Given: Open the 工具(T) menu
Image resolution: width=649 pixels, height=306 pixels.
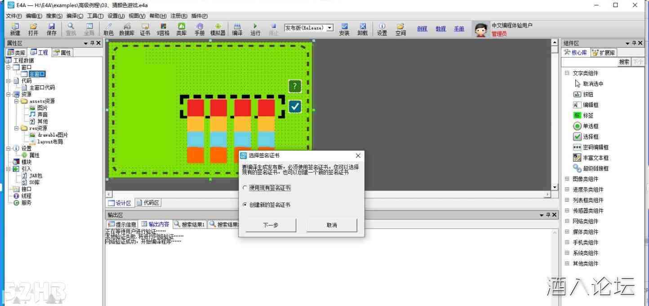Looking at the screenshot, I should point(95,16).
